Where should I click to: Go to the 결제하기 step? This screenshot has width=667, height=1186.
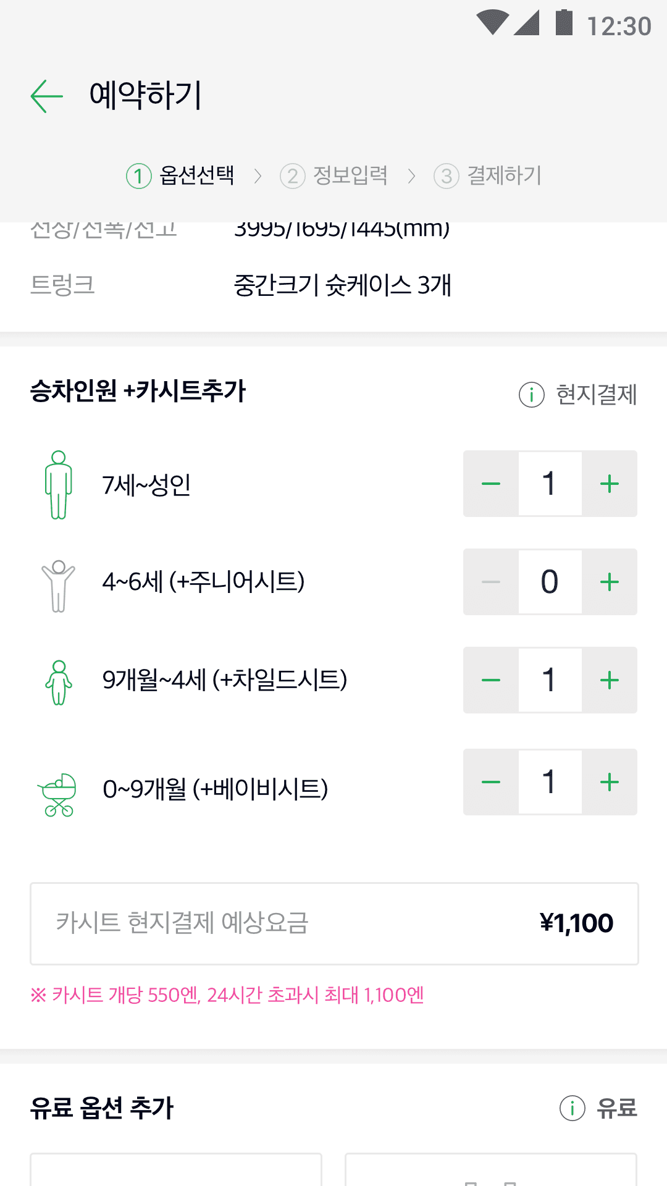pyautogui.click(x=488, y=176)
